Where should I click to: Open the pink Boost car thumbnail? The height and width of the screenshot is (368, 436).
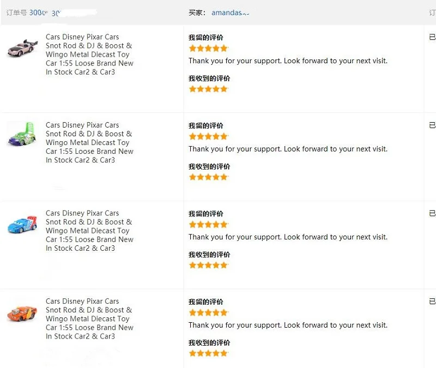pyautogui.click(x=22, y=48)
